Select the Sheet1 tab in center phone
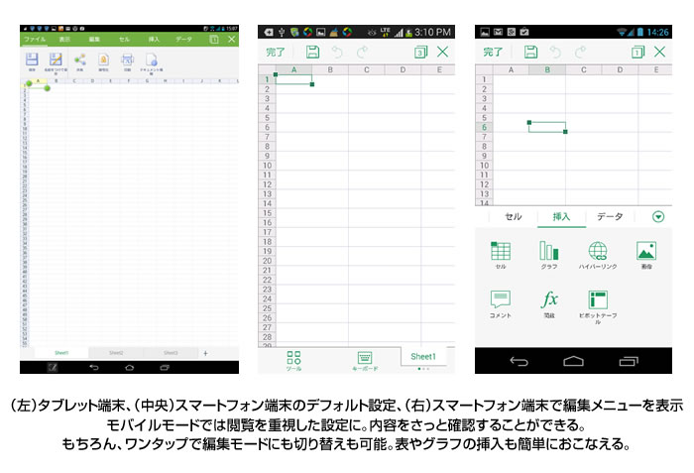The width and height of the screenshot is (694, 473). coord(423,356)
